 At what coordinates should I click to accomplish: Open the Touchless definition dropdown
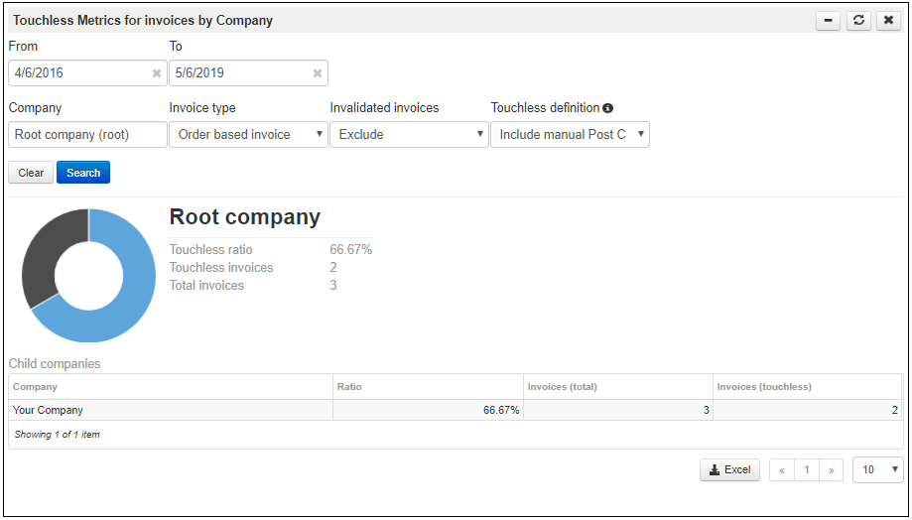[570, 134]
